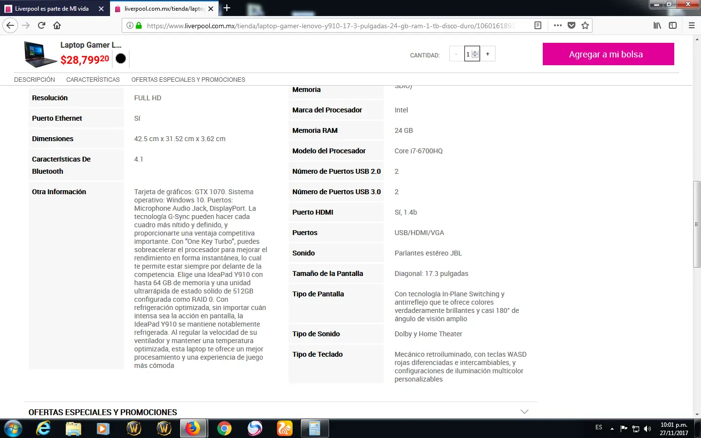Click 'Agregar a mi bolsa' button
This screenshot has height=438, width=701.
point(609,54)
